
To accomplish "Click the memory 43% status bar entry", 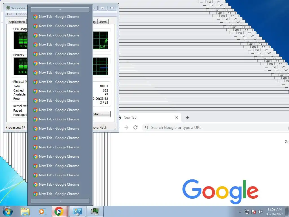I will click(100, 127).
